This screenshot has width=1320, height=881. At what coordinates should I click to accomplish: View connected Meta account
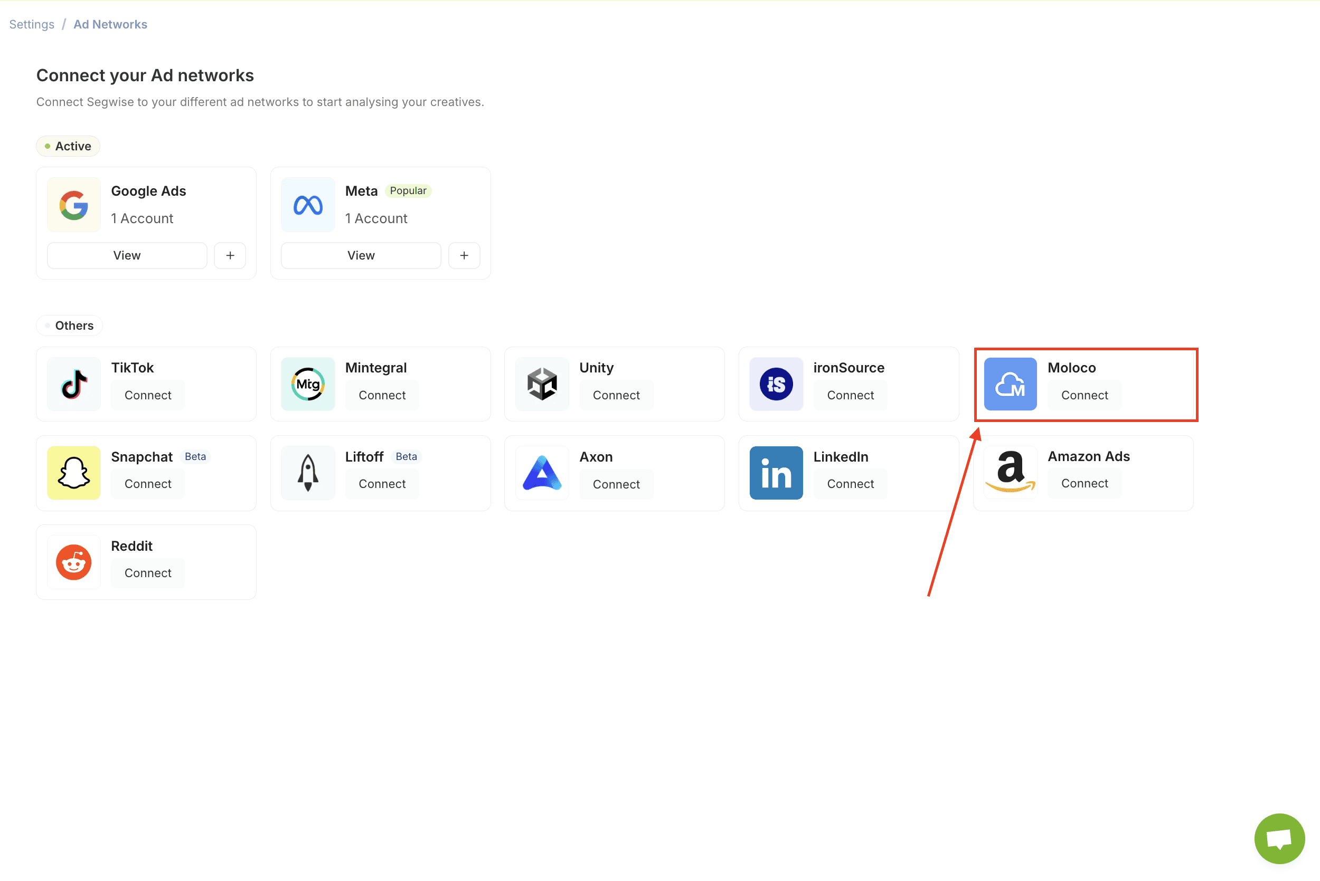tap(361, 256)
